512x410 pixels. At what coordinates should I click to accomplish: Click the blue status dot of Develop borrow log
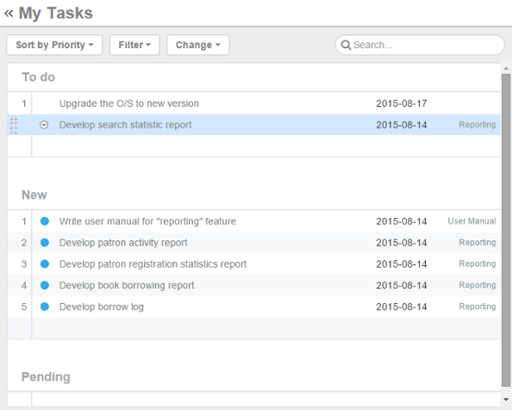tap(45, 307)
